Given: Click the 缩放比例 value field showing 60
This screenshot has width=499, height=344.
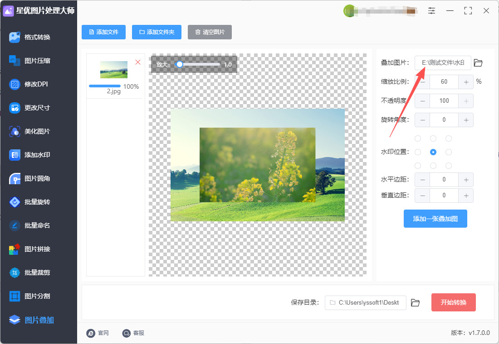Looking at the screenshot, I should 444,82.
